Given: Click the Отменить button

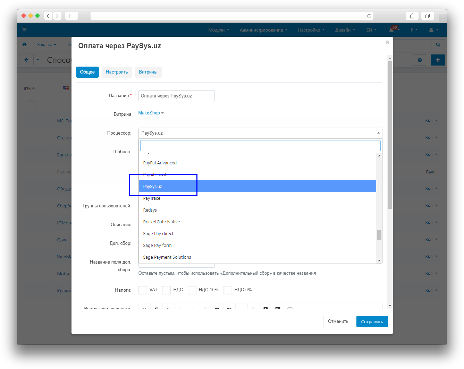Looking at the screenshot, I should (x=338, y=321).
